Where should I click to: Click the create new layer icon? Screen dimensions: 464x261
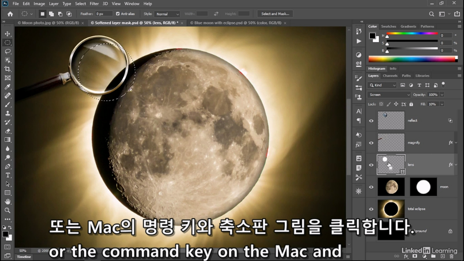point(442,256)
